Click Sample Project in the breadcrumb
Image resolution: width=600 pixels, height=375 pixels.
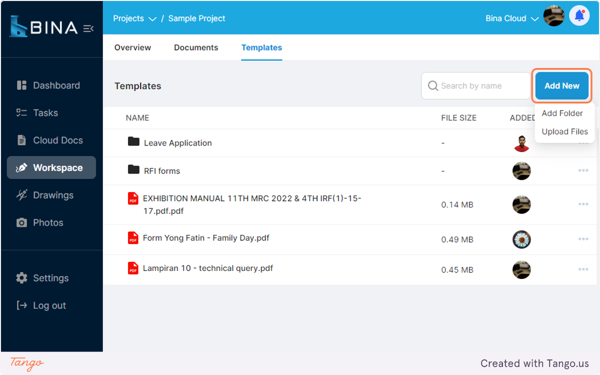[196, 18]
